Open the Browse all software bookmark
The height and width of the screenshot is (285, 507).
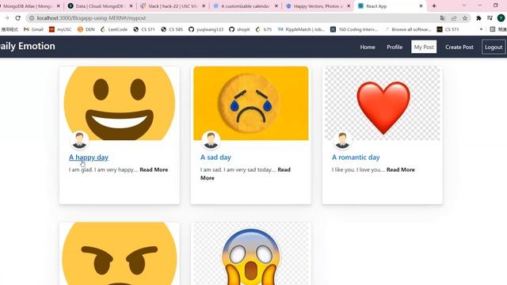point(408,29)
